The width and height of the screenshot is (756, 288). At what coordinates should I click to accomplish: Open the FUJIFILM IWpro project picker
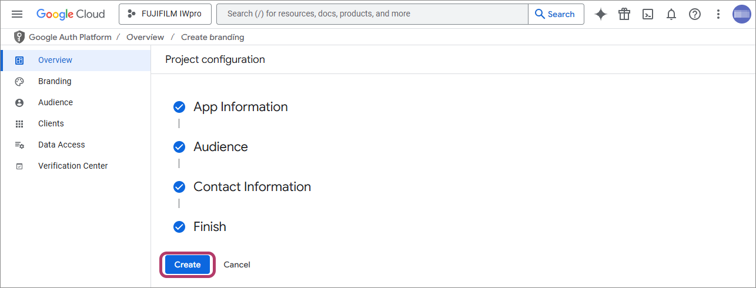pyautogui.click(x=165, y=14)
